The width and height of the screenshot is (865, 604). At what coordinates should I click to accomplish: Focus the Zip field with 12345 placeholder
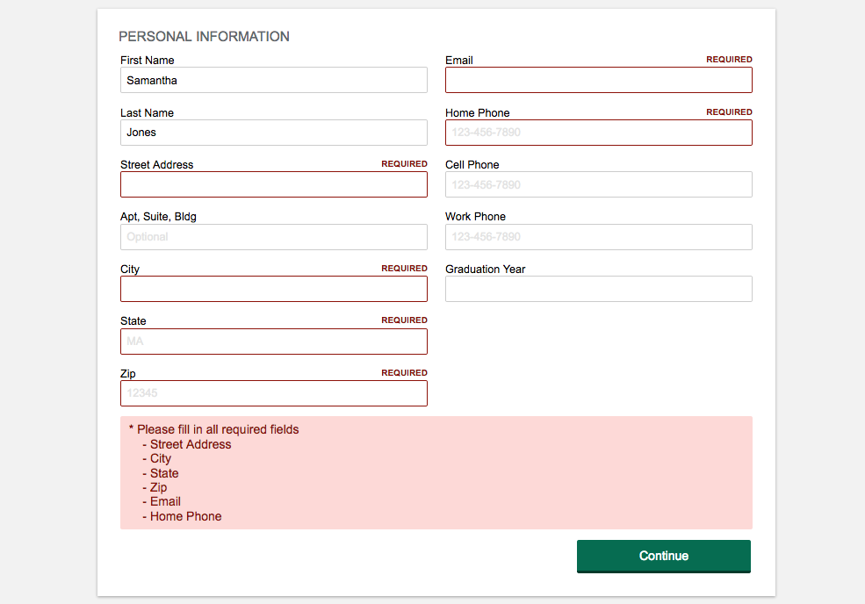point(273,392)
